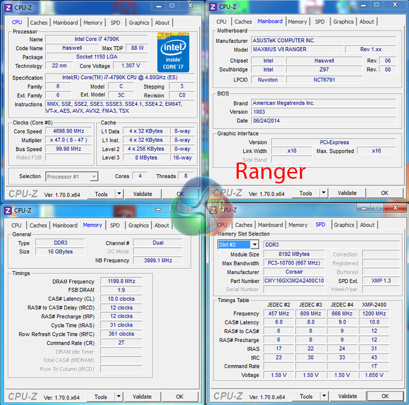Open Graphics tab in the Mainboard window

[343, 22]
